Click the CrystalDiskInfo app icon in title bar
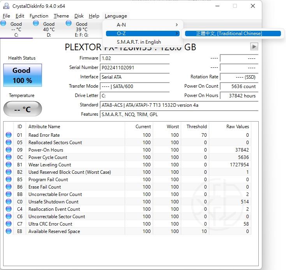 [6, 6]
